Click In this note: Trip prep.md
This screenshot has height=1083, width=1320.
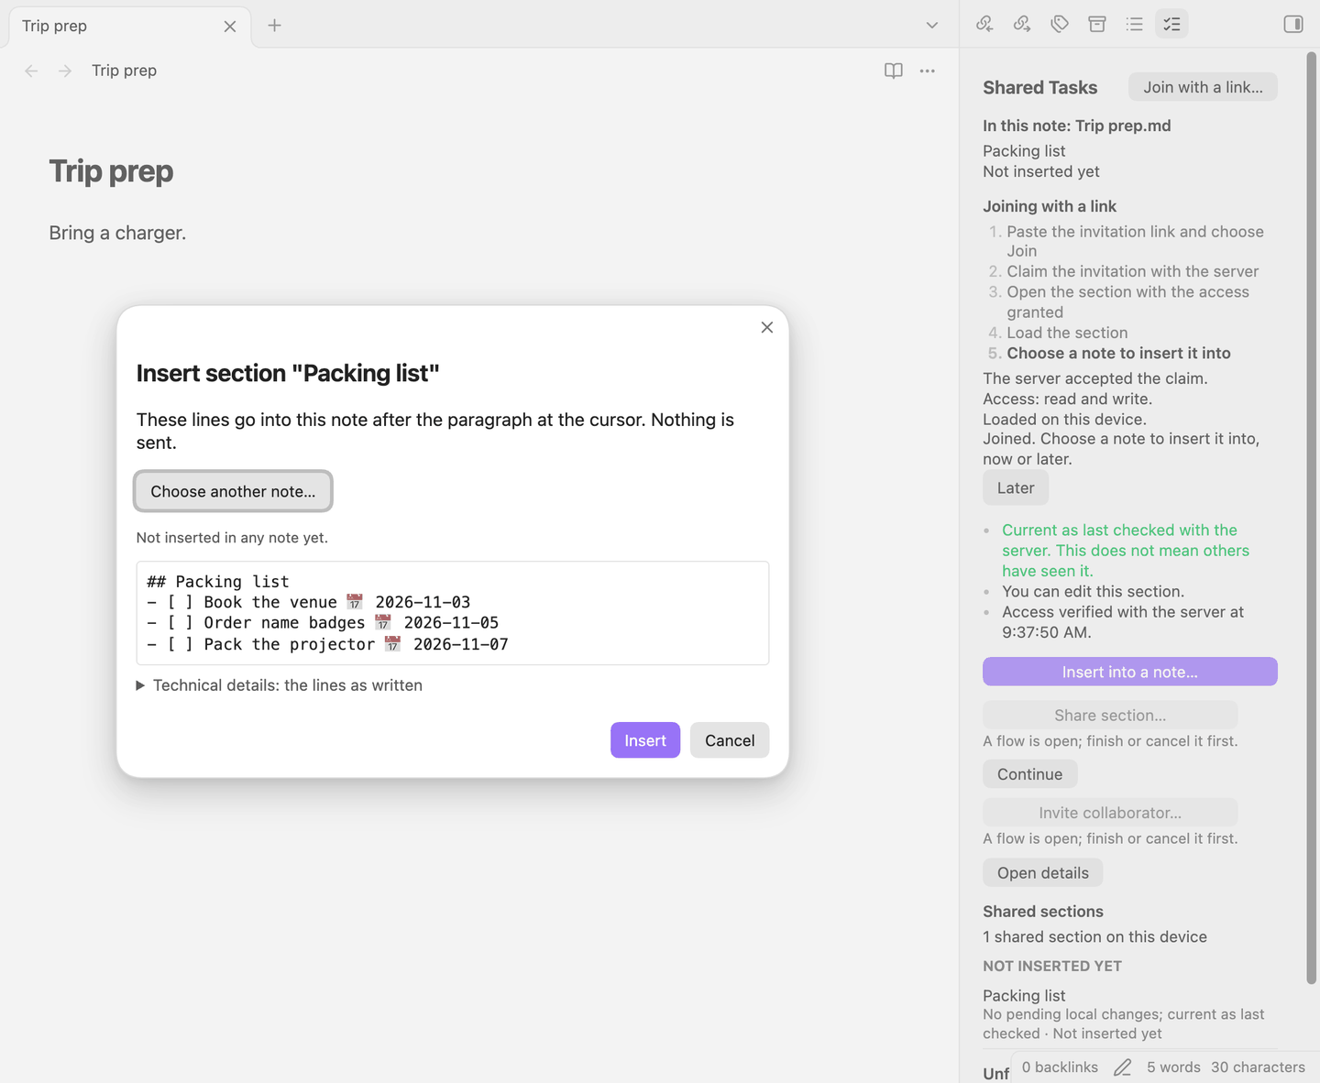click(x=1076, y=126)
